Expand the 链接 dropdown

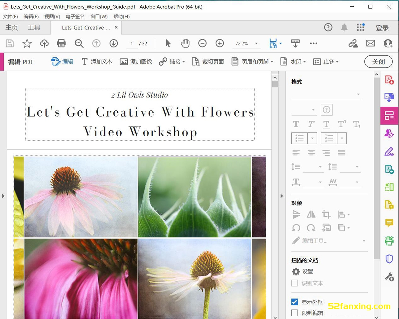pyautogui.click(x=184, y=62)
